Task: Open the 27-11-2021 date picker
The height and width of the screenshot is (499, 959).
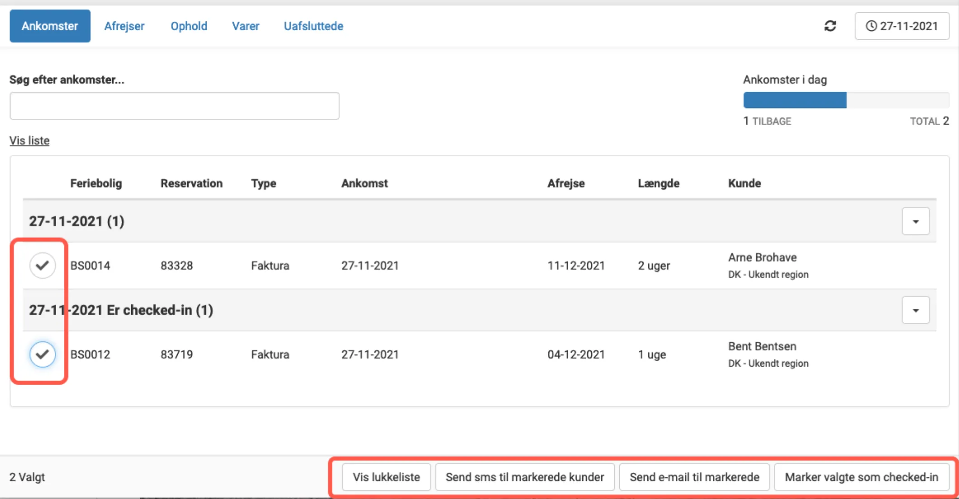Action: (x=902, y=26)
